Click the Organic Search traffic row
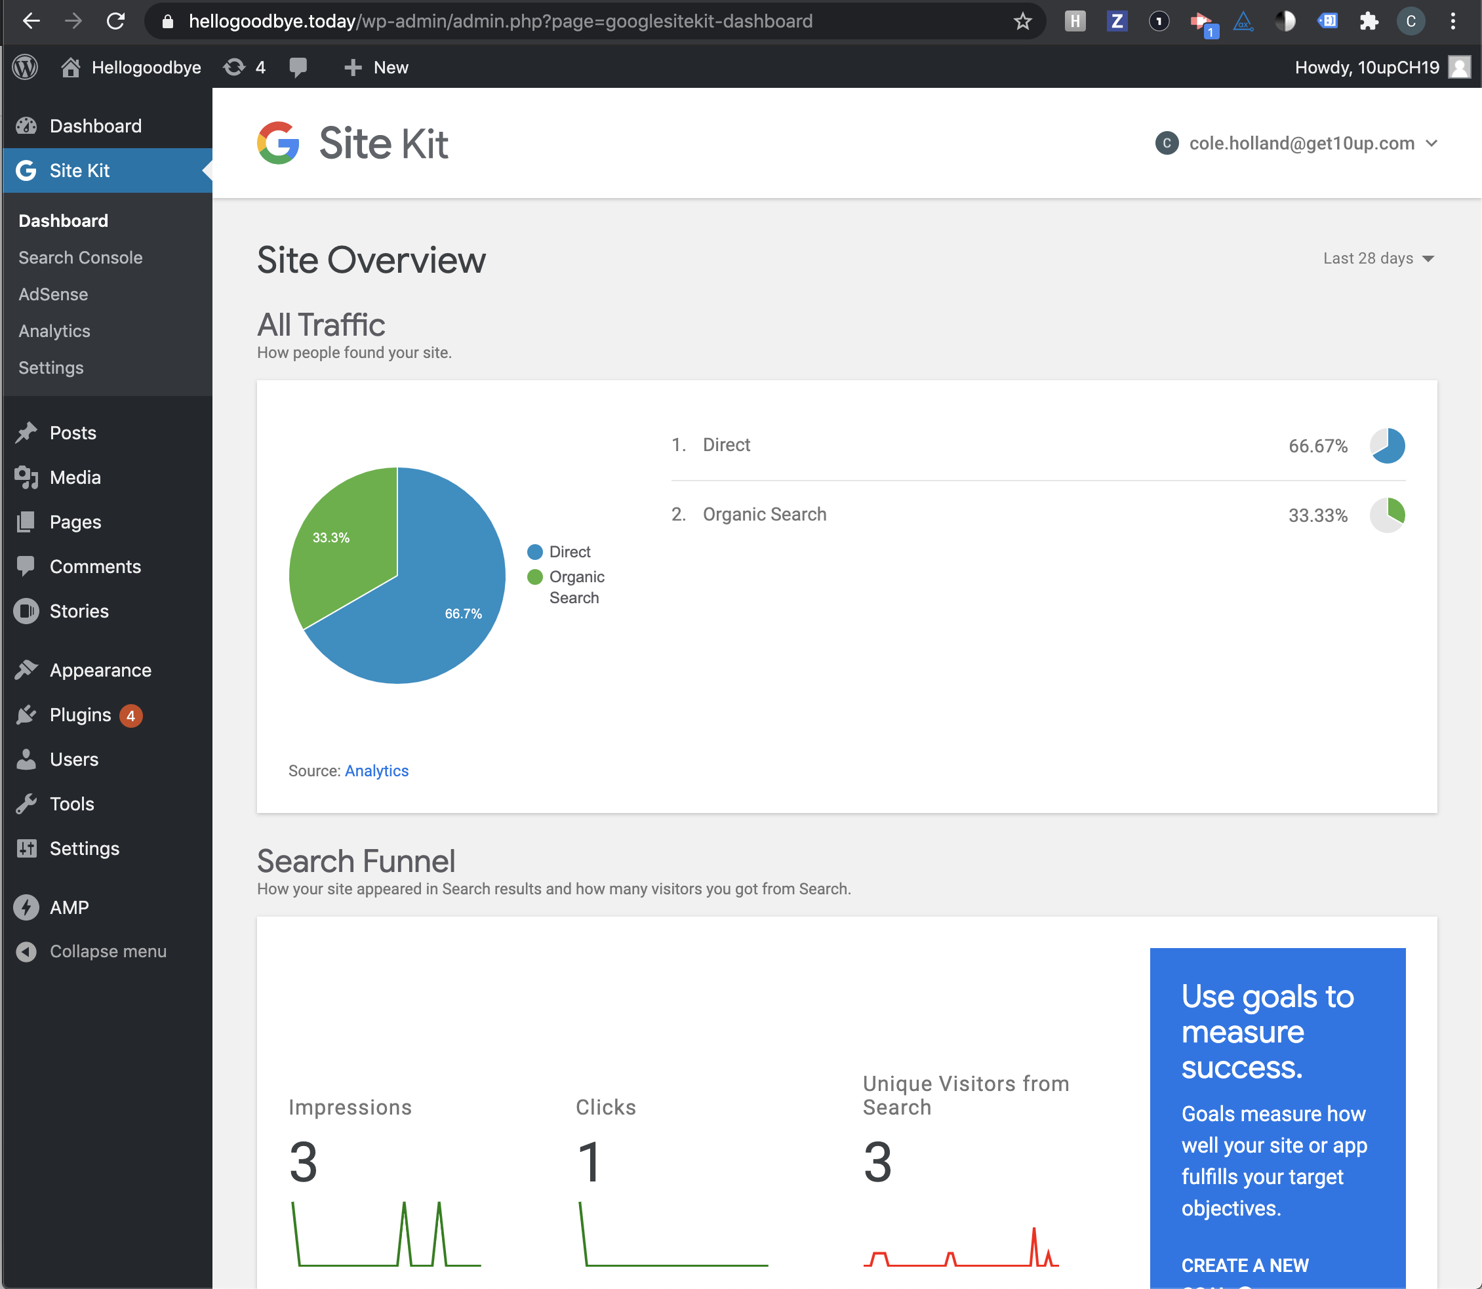Image resolution: width=1482 pixels, height=1289 pixels. click(1038, 515)
